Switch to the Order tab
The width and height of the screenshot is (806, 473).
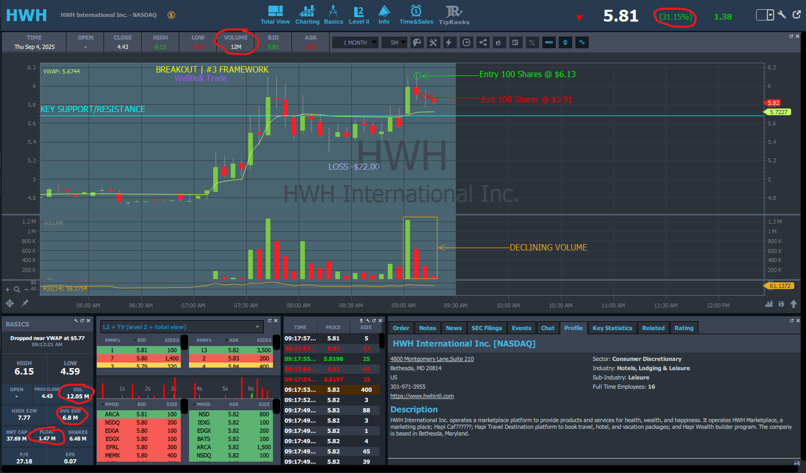pos(401,328)
